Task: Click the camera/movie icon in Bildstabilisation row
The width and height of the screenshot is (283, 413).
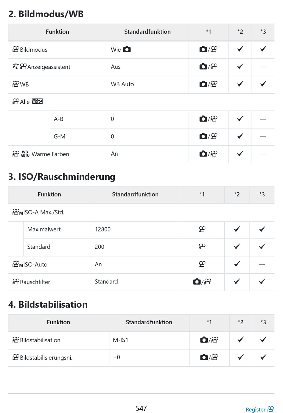Action: [209, 340]
